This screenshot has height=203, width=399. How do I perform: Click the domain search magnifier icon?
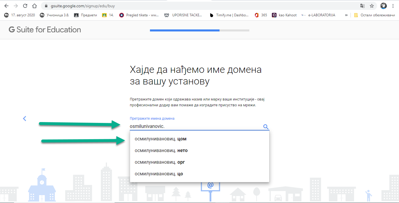266,127
